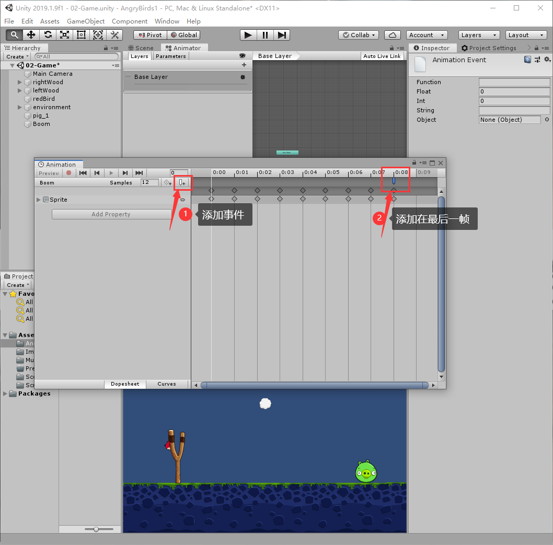Go to next keyframe
Screen dimensions: 553x545
pyautogui.click(x=125, y=173)
